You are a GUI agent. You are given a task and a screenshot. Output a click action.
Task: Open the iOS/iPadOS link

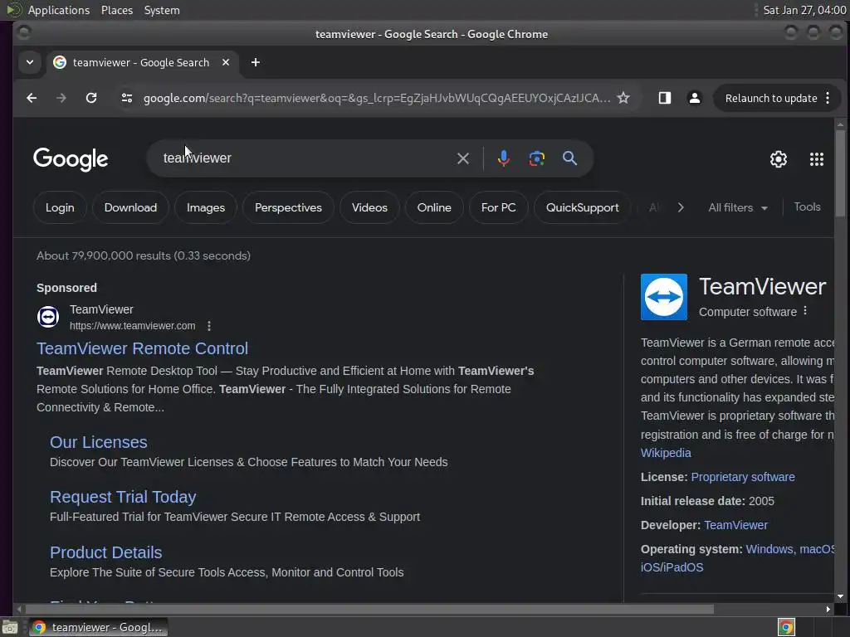click(672, 567)
